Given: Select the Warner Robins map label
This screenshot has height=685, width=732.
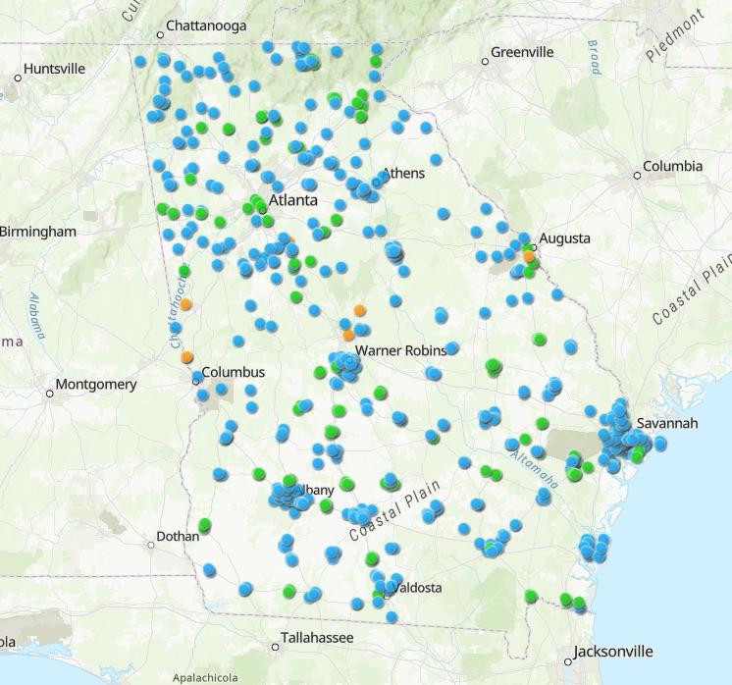Looking at the screenshot, I should click(x=401, y=350).
